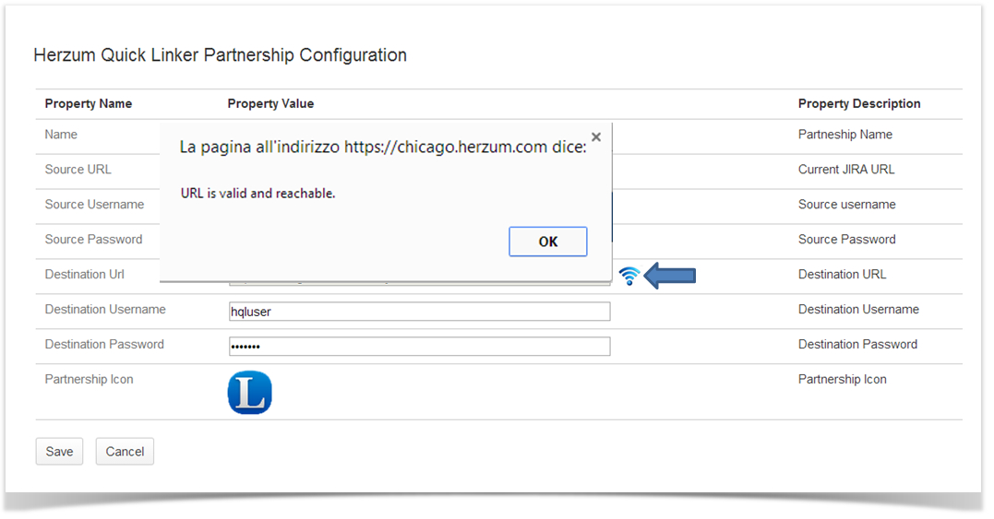Click the blue arrow pointing at Wi-Fi icon
The image size is (994, 519).
pos(670,275)
